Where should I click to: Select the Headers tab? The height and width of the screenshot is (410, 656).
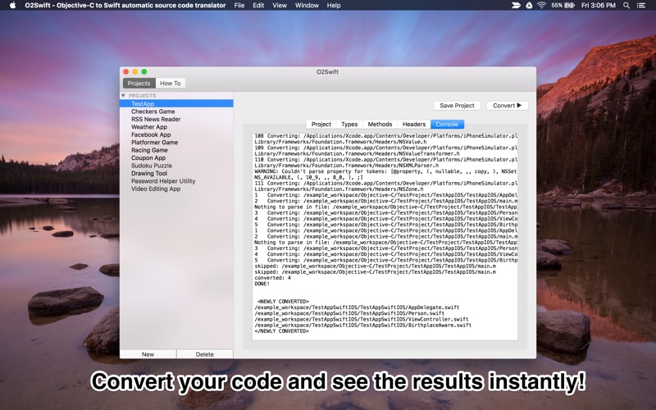pos(414,125)
